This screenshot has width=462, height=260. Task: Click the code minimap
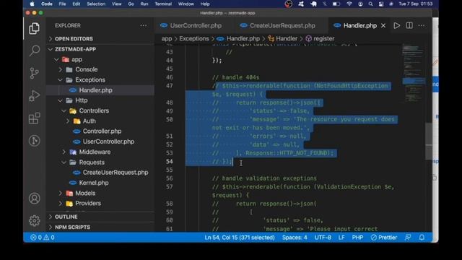tap(414, 73)
